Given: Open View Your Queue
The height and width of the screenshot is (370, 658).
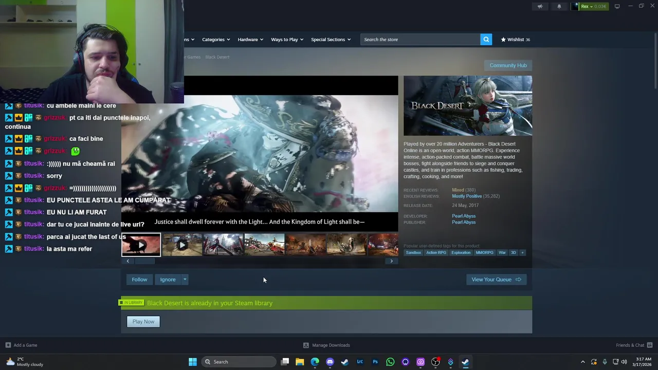Looking at the screenshot, I should (x=496, y=280).
